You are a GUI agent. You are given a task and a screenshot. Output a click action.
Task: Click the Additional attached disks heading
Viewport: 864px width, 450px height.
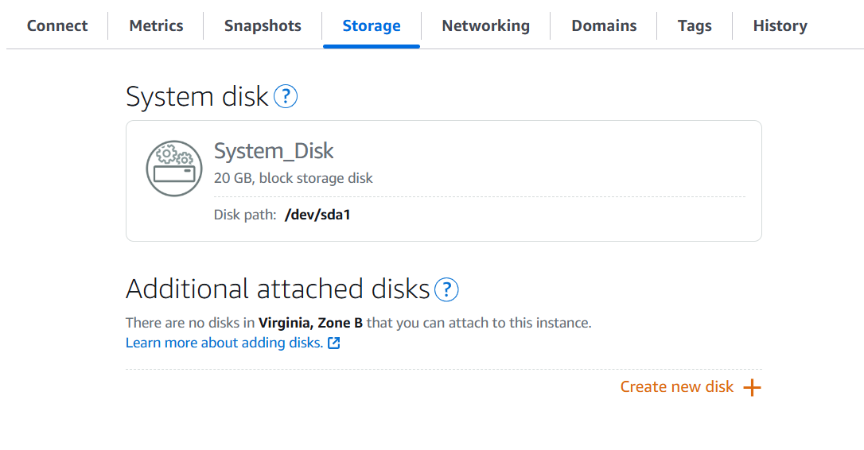(278, 289)
